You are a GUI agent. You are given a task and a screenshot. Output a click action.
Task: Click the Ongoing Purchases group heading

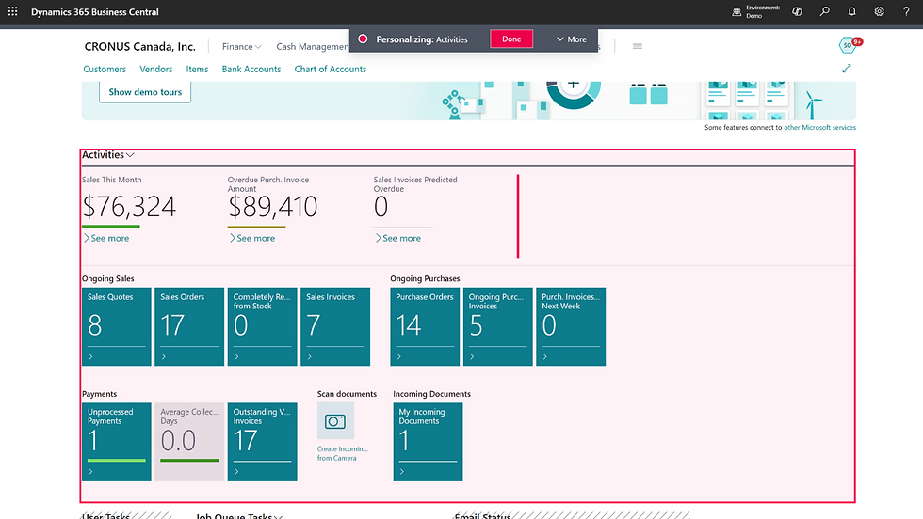(425, 278)
